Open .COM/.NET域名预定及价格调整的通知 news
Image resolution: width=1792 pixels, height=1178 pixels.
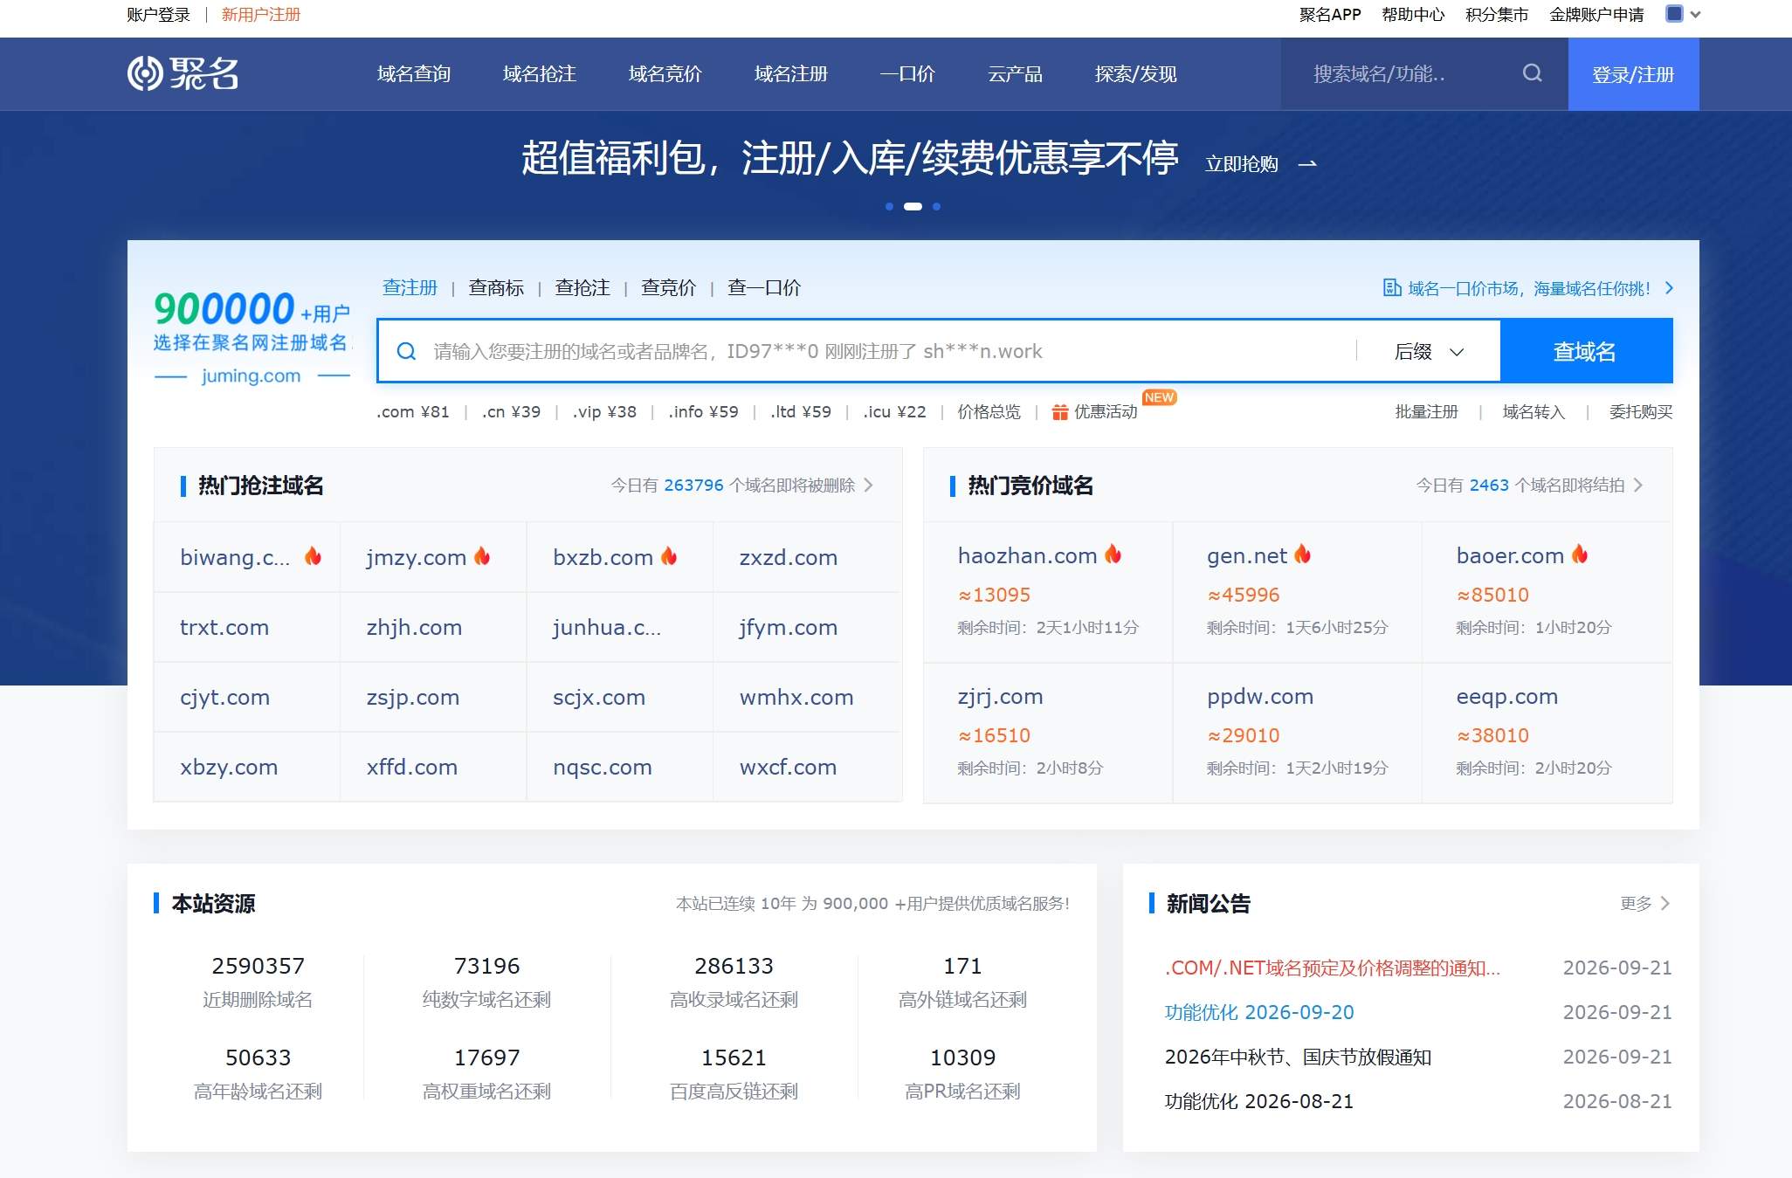click(x=1333, y=968)
